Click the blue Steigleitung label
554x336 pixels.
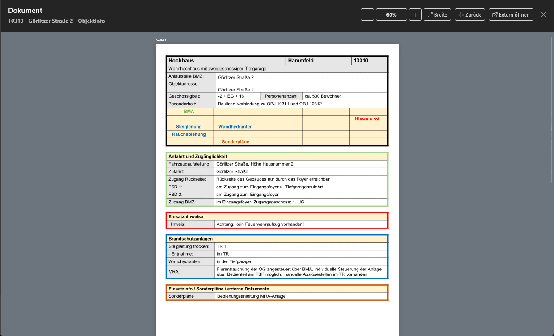pyautogui.click(x=189, y=127)
